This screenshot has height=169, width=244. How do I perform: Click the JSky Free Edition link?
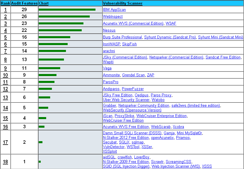pos(118,95)
